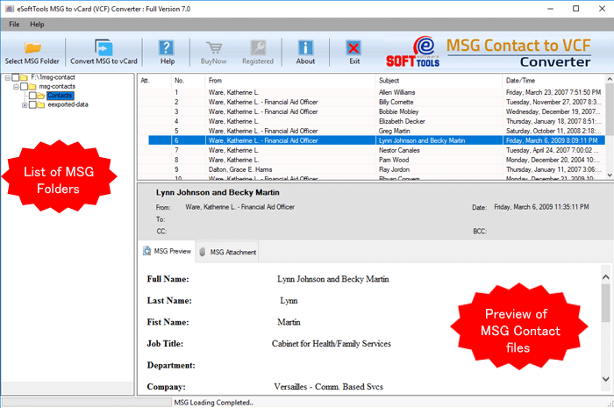This screenshot has width=614, height=408.
Task: Expand the eexported-data tree node
Action: [25, 105]
